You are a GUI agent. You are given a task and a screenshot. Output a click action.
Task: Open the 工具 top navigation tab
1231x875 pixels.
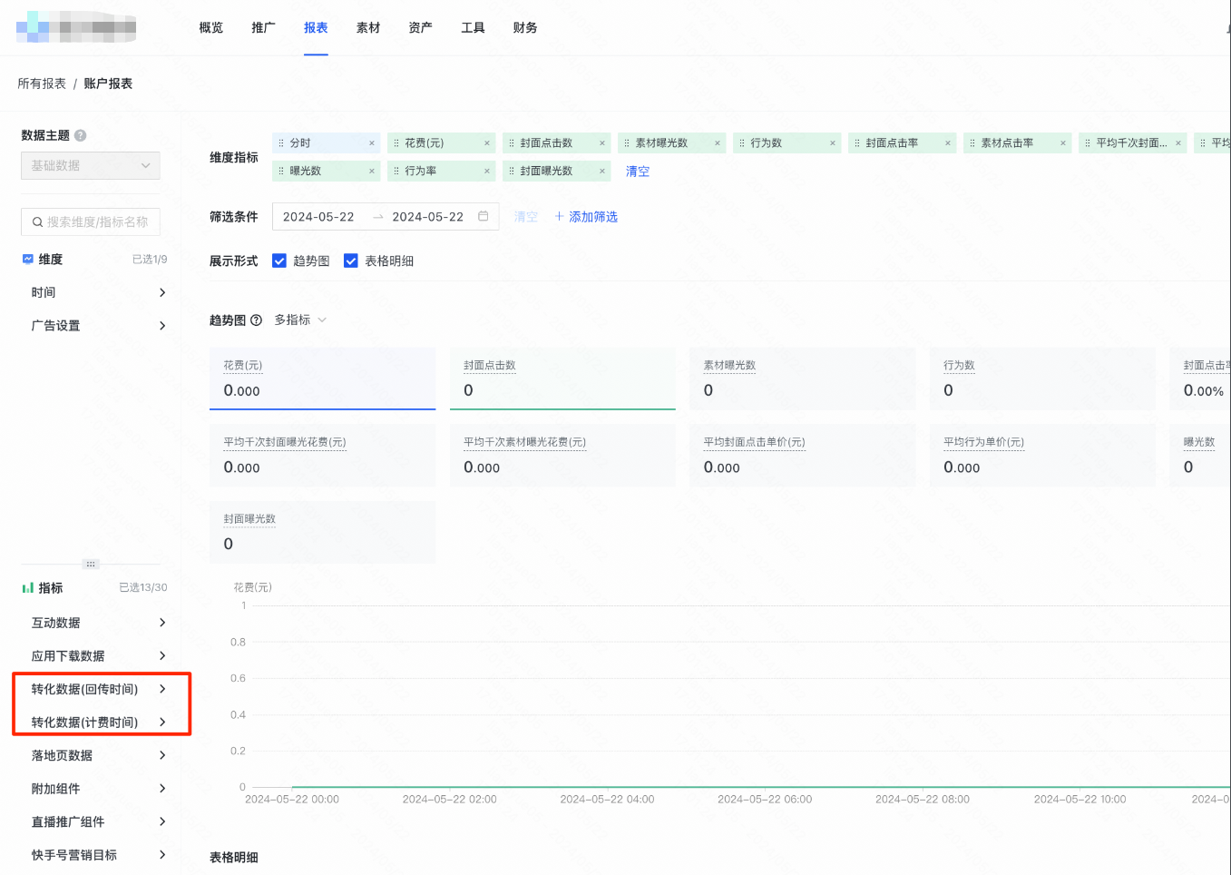473,28
